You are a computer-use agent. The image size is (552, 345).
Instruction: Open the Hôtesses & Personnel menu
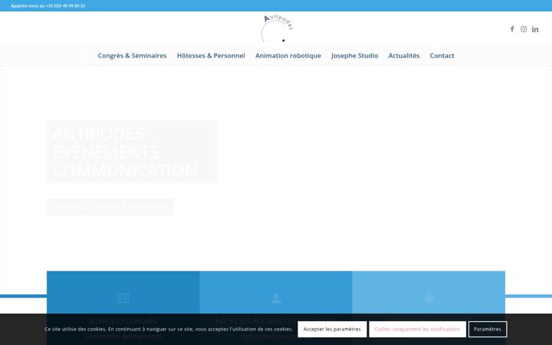click(211, 56)
